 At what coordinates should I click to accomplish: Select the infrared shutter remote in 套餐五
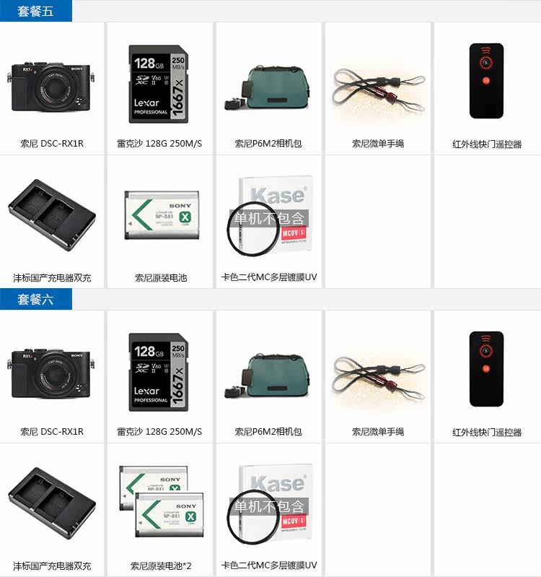486,81
